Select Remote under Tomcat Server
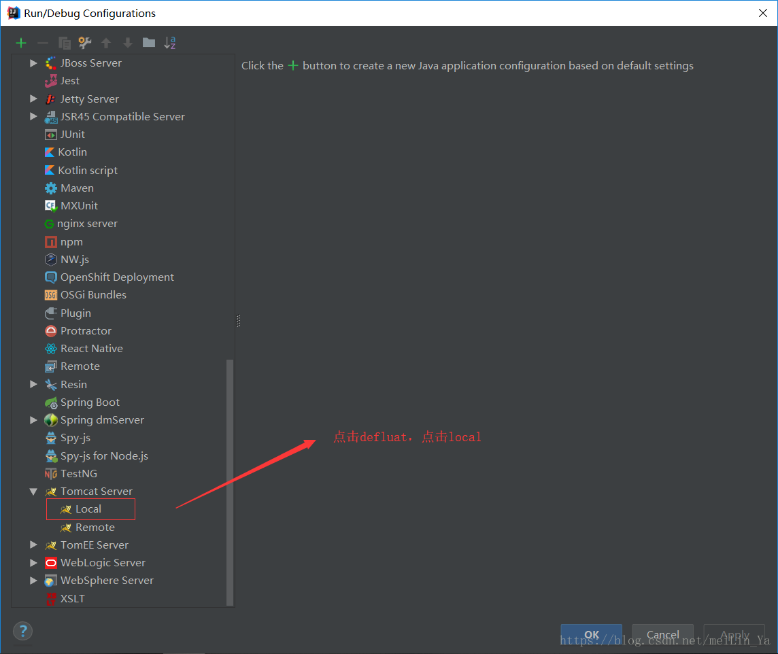The height and width of the screenshot is (654, 778). pos(95,528)
